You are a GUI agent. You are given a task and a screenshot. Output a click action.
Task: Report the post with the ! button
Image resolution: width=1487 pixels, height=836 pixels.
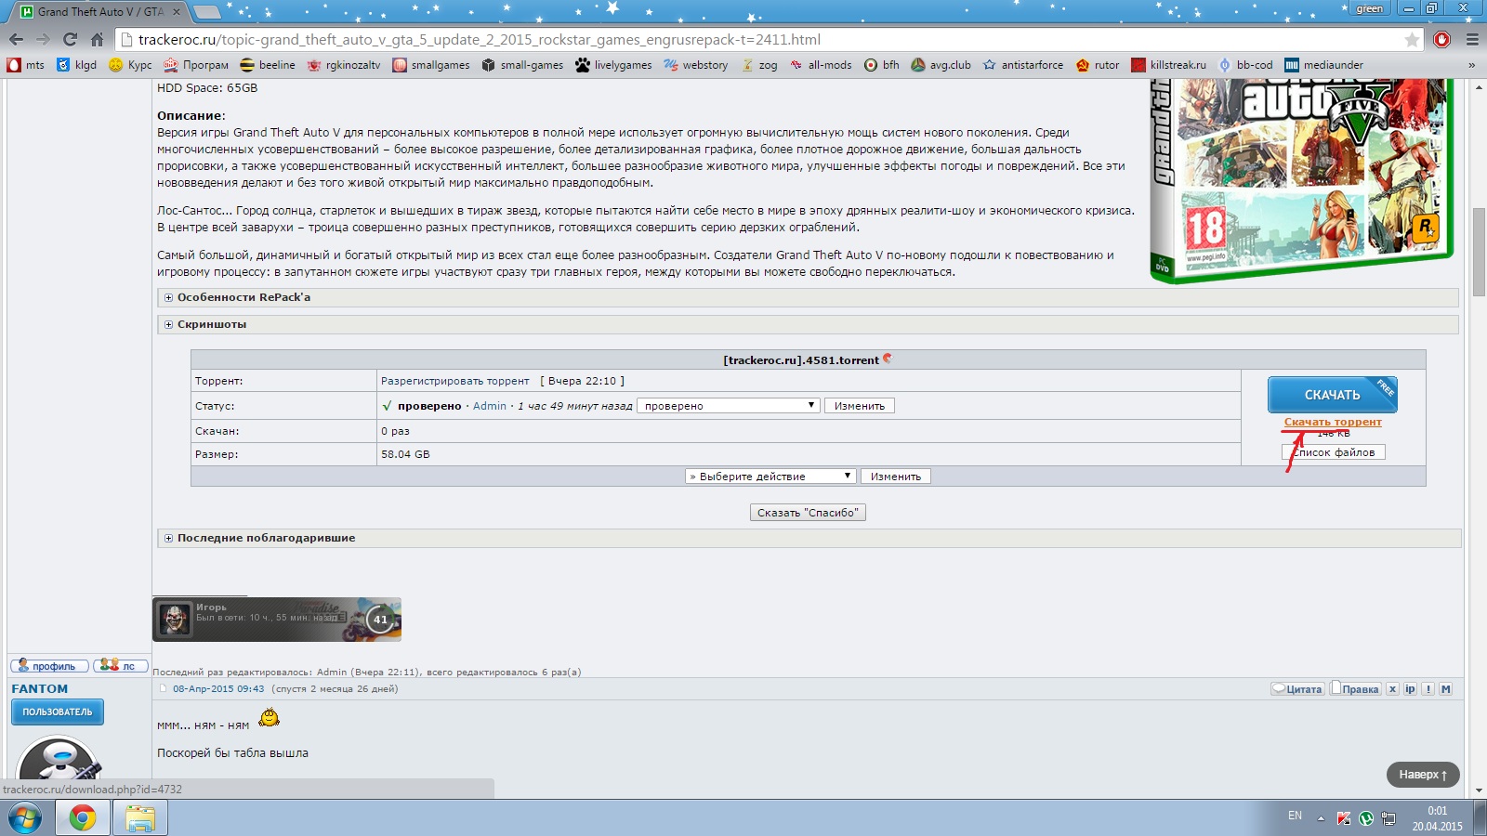tap(1428, 689)
